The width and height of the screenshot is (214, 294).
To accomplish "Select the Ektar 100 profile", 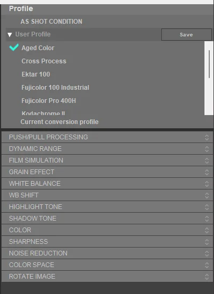I will click(x=36, y=74).
